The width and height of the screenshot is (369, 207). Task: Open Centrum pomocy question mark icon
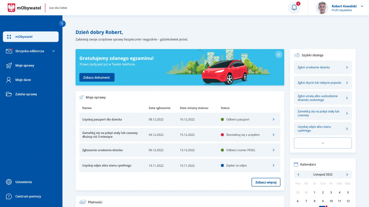9,196
